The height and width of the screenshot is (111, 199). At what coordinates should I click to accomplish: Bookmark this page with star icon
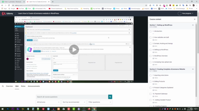click(146, 5)
